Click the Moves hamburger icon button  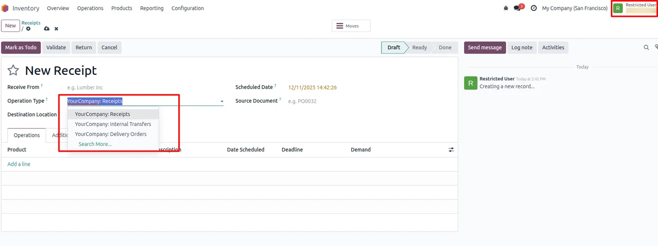(x=351, y=26)
